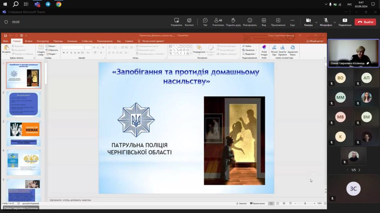Switch to Slide Sorter view in status bar

pyautogui.click(x=278, y=204)
